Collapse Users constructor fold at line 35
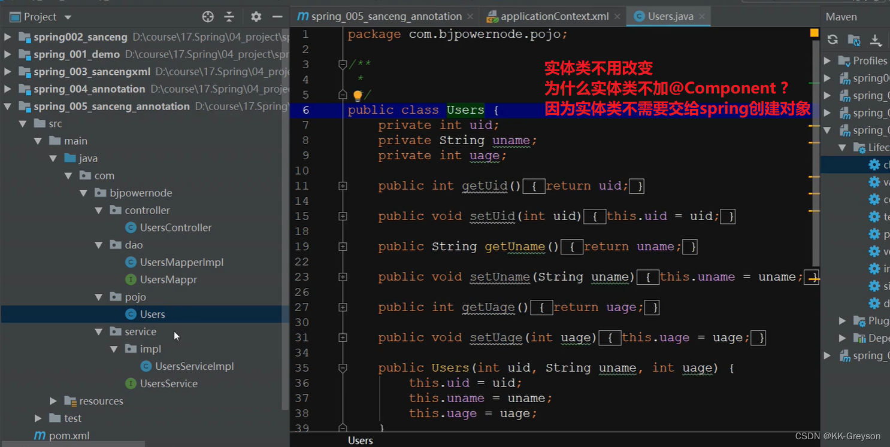 (x=343, y=368)
